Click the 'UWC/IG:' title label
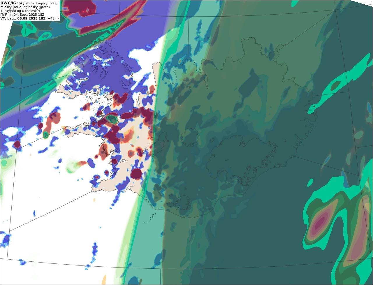 click(x=9, y=3)
